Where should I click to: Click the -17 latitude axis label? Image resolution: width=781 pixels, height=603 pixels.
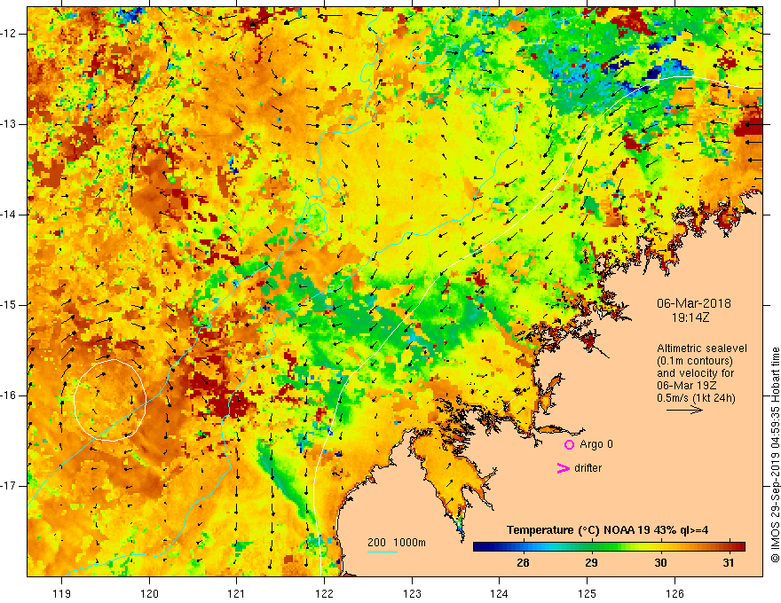pyautogui.click(x=10, y=486)
